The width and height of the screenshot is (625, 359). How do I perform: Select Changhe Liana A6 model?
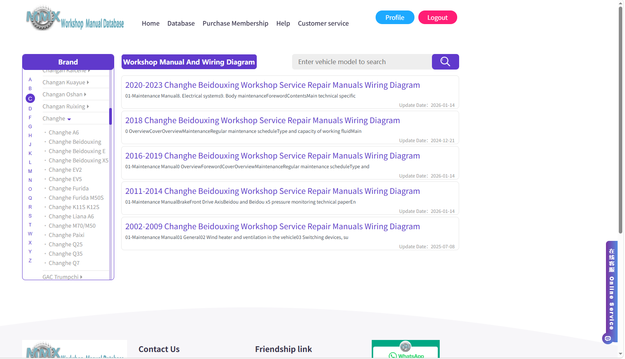click(71, 216)
